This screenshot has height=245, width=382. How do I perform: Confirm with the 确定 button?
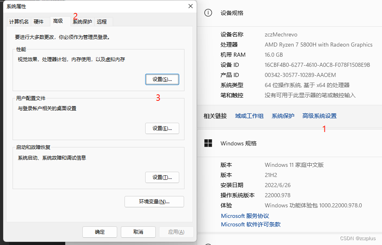(100, 232)
